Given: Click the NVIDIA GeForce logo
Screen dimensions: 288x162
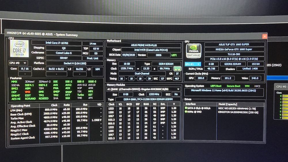Looking at the screenshot, I should (x=194, y=51).
